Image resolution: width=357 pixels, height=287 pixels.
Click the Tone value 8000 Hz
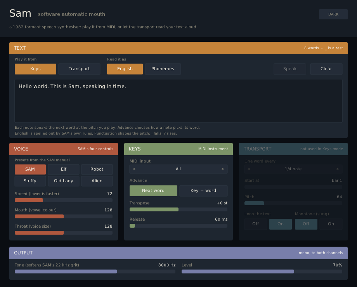pyautogui.click(x=167, y=265)
